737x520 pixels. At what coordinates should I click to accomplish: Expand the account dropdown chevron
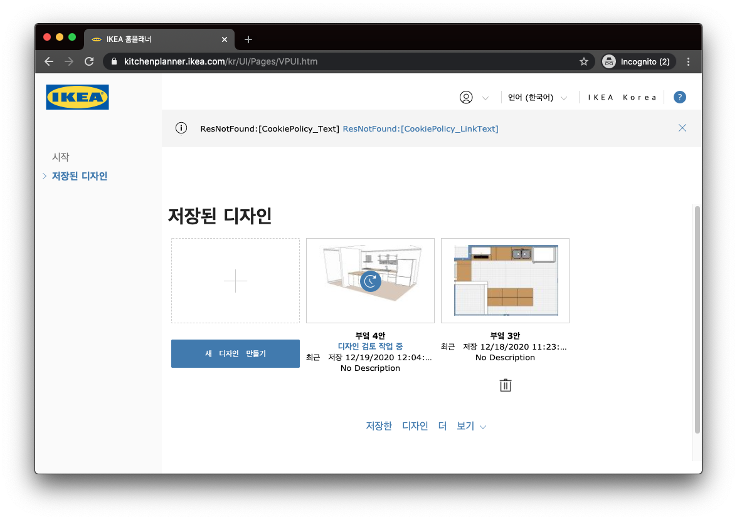click(485, 98)
